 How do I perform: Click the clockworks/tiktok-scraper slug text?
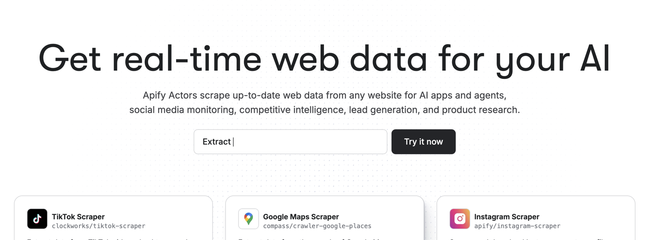(98, 226)
